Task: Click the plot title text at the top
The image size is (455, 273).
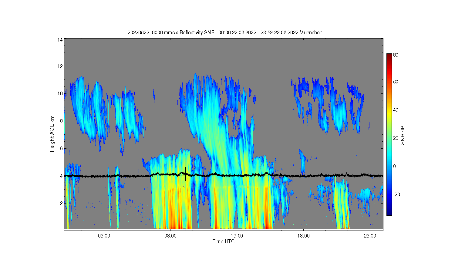Action: coord(225,32)
